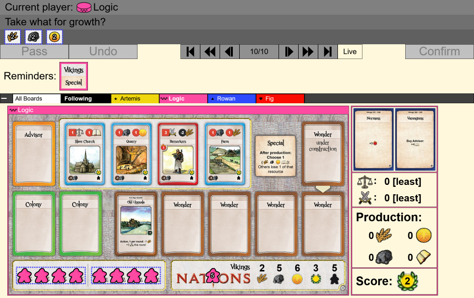474x298 pixels.
Task: Click the Nations track meeple marker
Action: point(213,276)
